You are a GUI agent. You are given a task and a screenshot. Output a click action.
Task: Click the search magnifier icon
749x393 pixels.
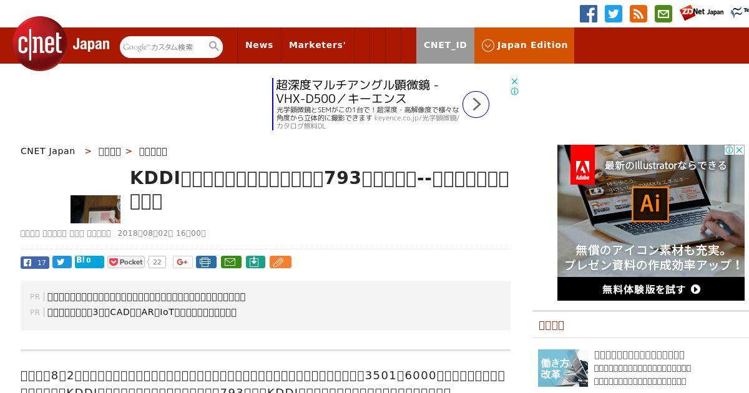coord(214,46)
